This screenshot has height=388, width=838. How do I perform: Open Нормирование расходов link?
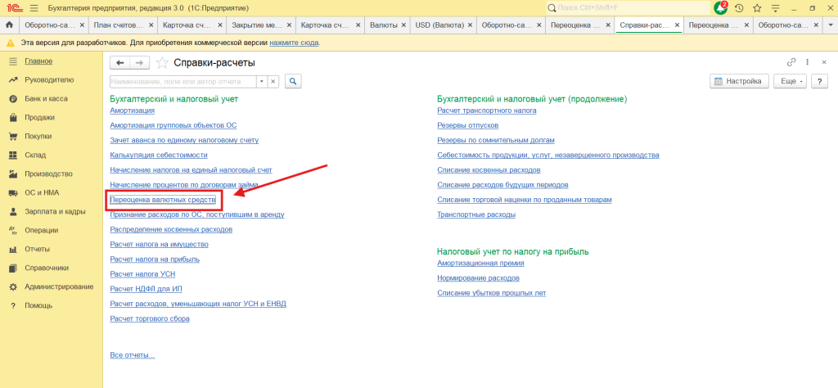click(x=478, y=278)
